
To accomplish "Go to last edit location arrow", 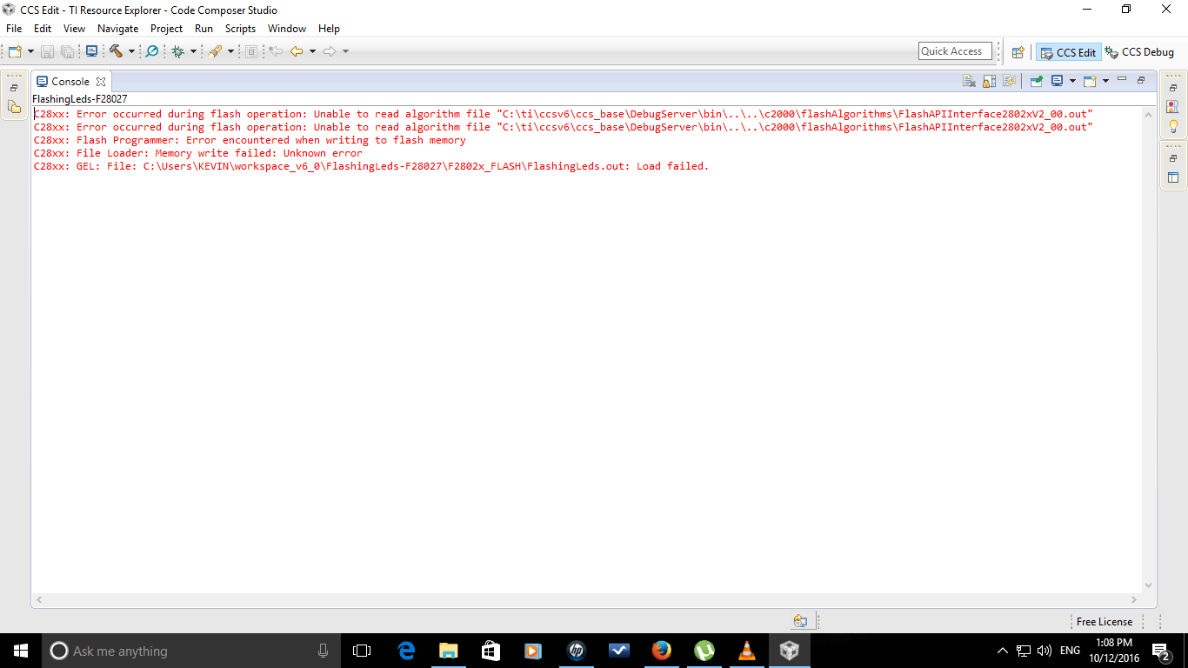I will (276, 51).
